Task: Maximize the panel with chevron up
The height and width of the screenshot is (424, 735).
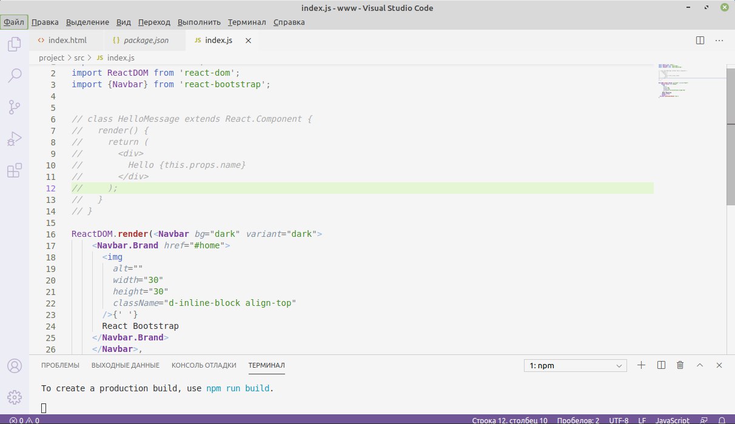Action: click(700, 365)
